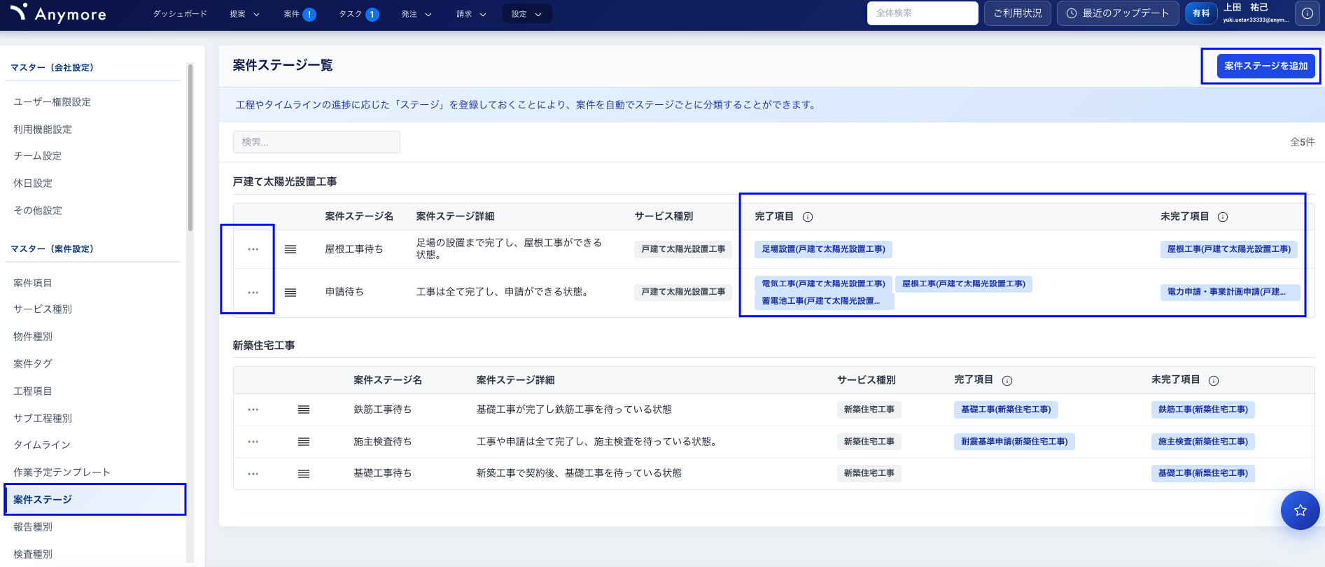Grab reorder handle of 施主検査待ち row
Screen dimensions: 1325x567
[304, 442]
